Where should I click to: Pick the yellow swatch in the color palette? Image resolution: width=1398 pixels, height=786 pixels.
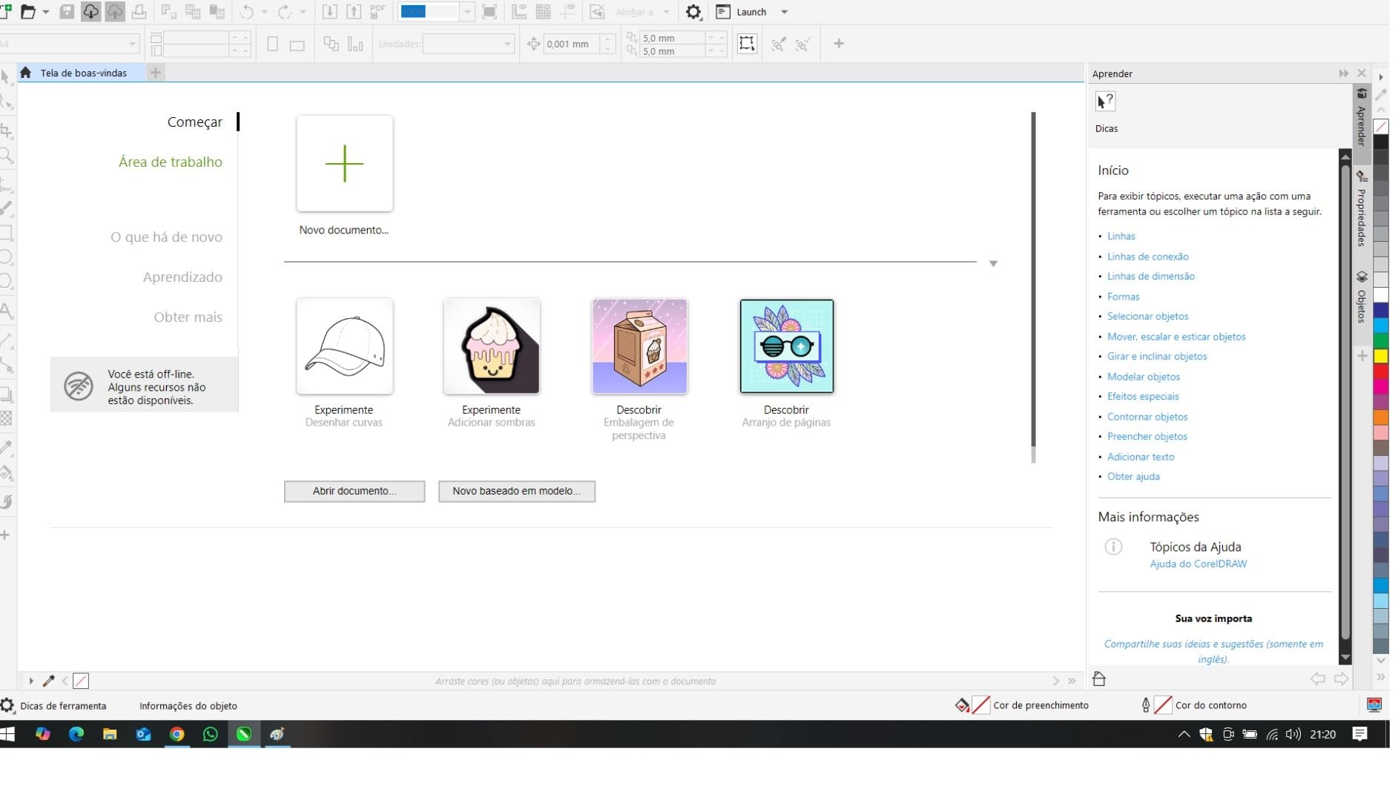(x=1381, y=356)
